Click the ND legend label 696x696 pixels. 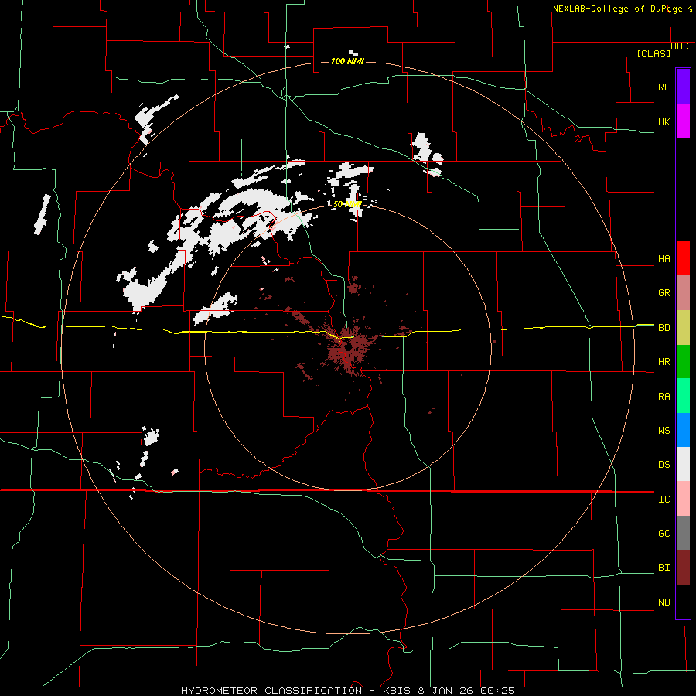tap(664, 602)
